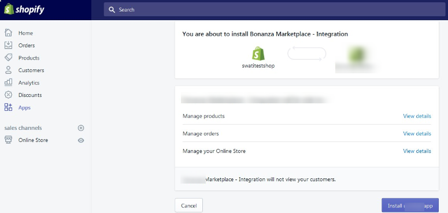Open Discounts in sidebar

point(30,95)
